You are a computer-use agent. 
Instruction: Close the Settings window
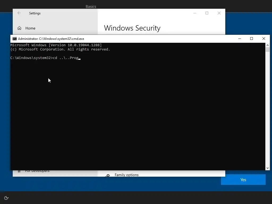[x=219, y=13]
